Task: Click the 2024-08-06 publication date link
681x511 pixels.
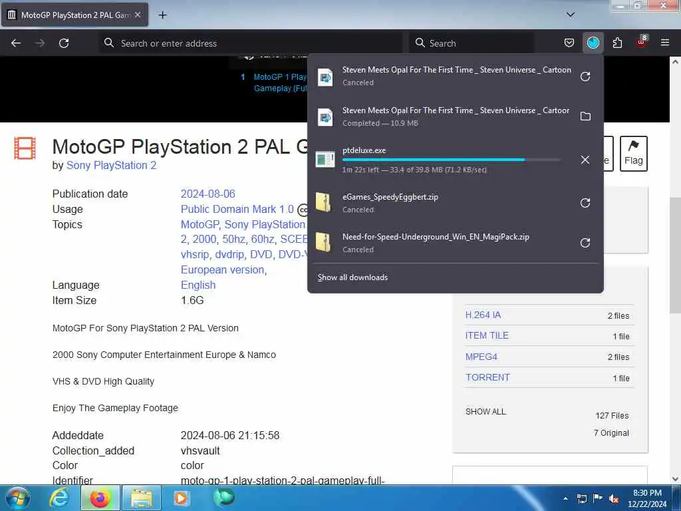Action: click(x=207, y=194)
